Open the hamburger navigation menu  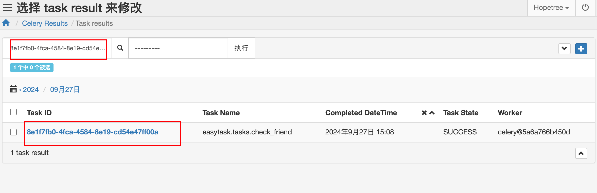7,8
